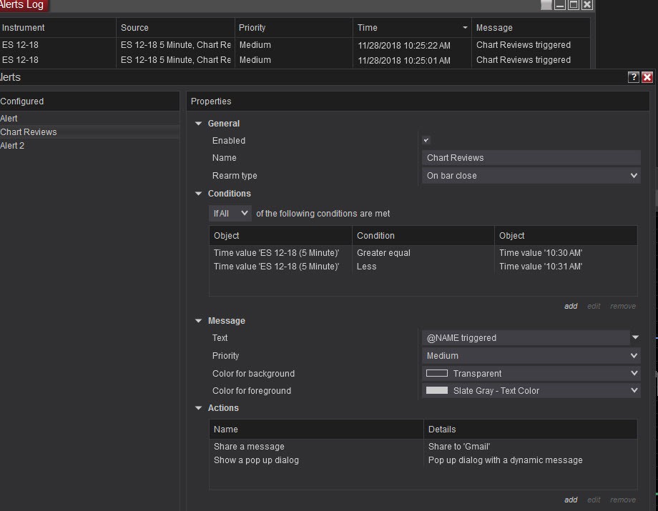Select Chart Reviews in Configured list
Screen dimensions: 658x511
point(89,132)
